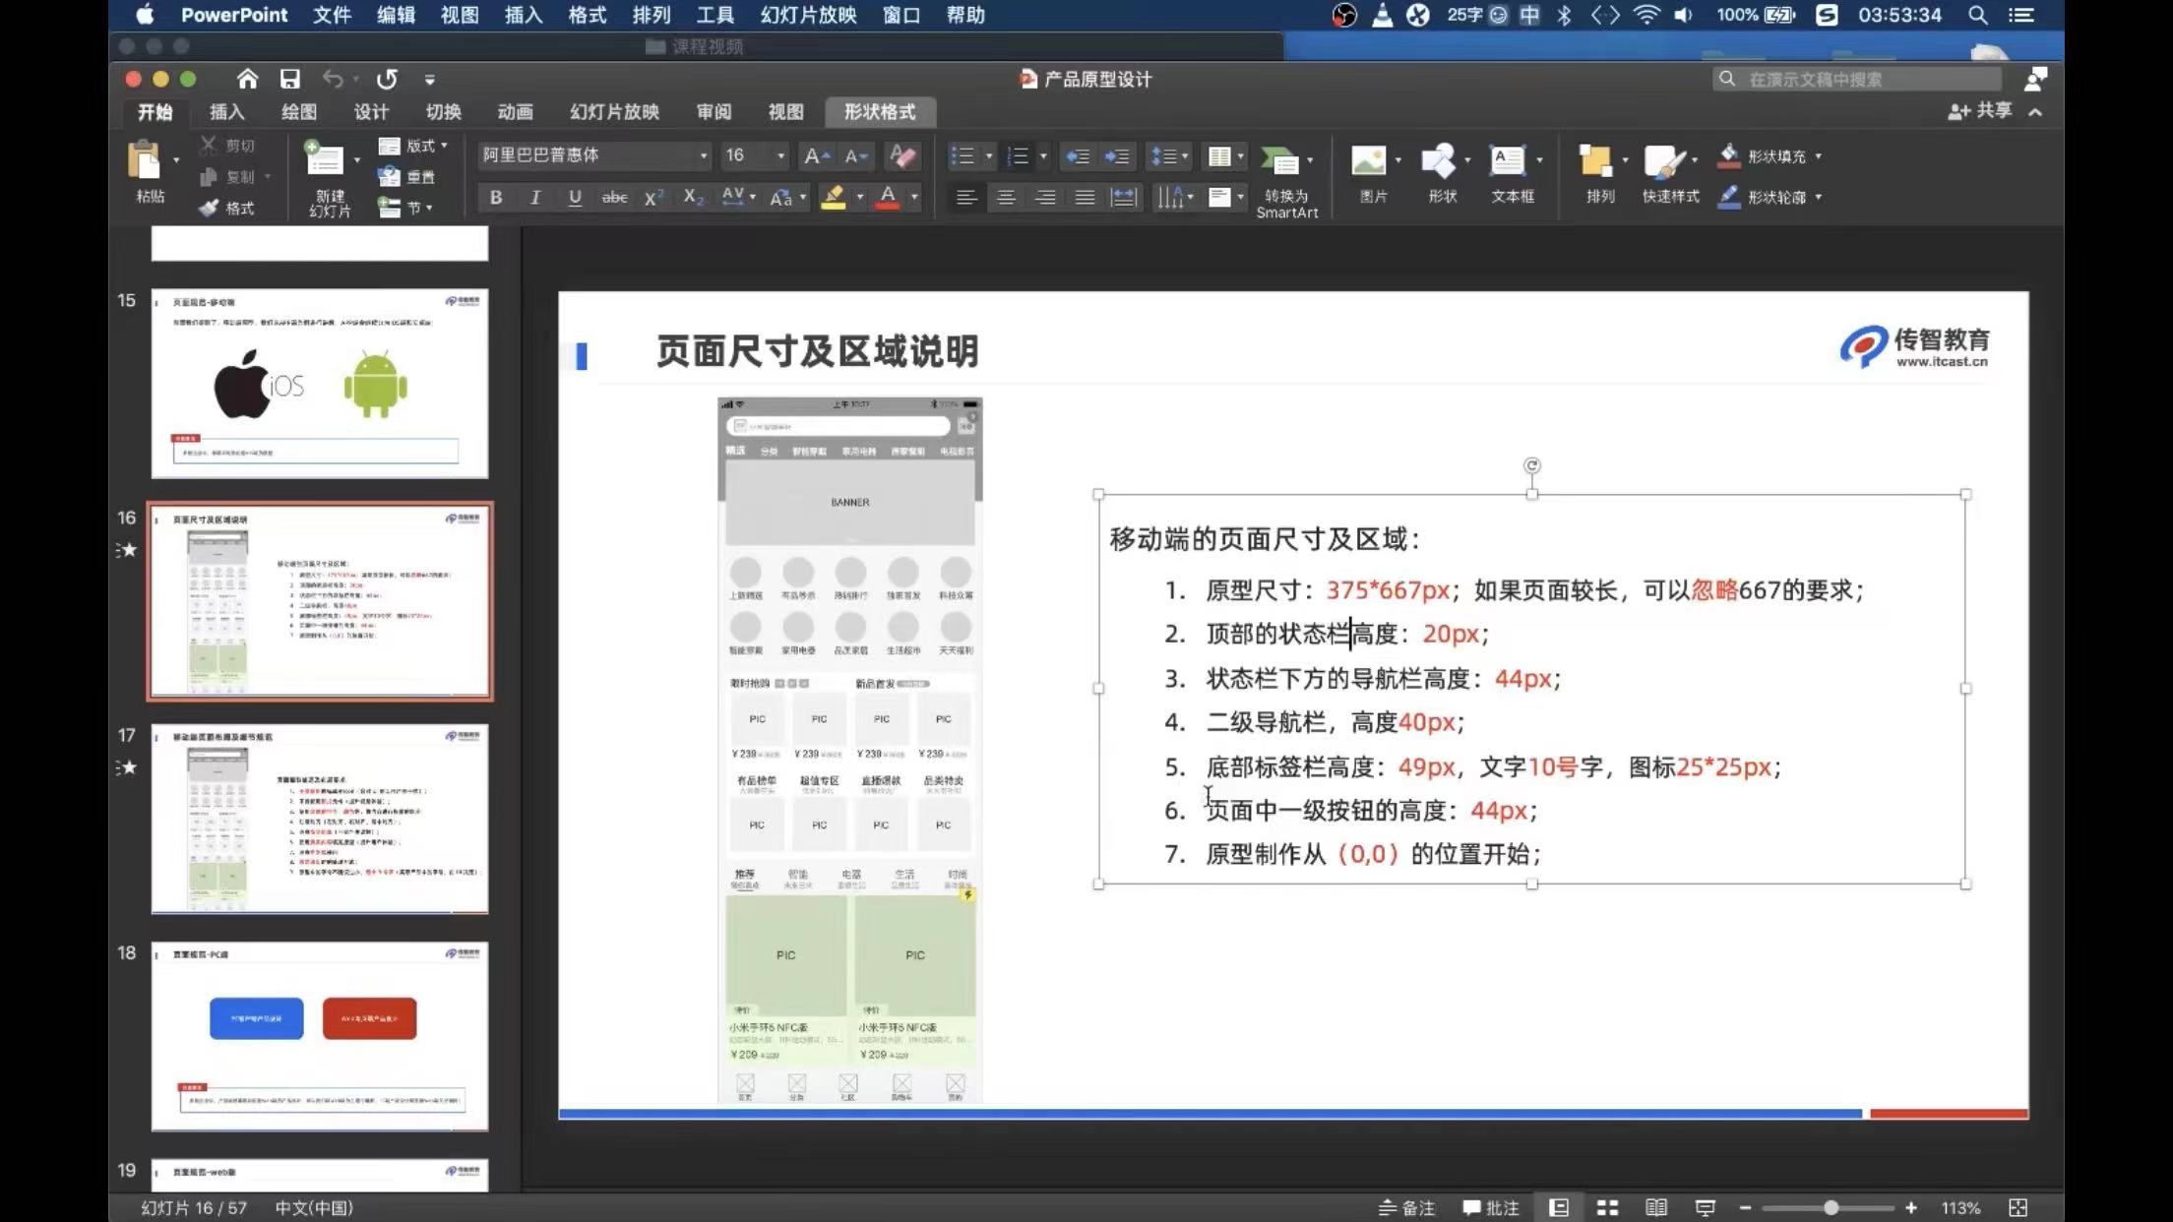Toggle Bold formatting
2173x1222 pixels.
click(x=496, y=198)
